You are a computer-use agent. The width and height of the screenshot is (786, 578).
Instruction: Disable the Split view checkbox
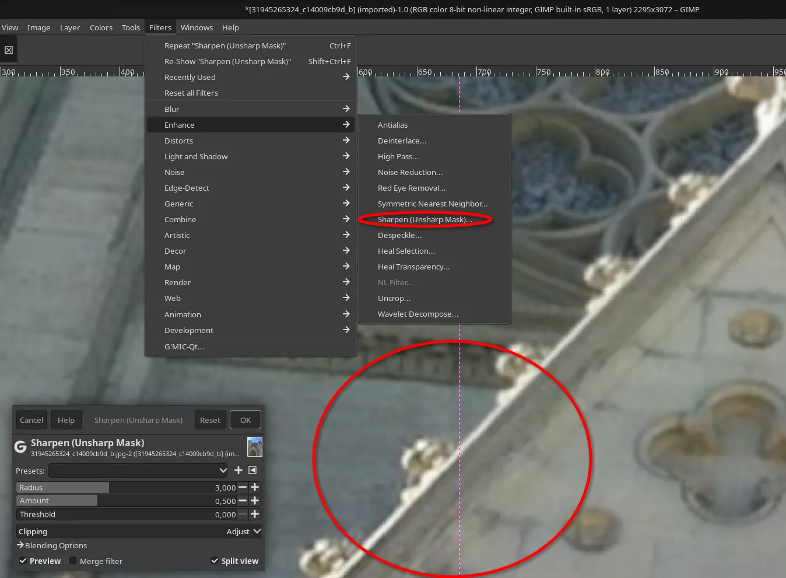coord(215,561)
